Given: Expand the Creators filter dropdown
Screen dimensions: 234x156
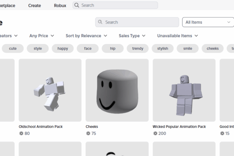Looking at the screenshot, I should (x=9, y=36).
